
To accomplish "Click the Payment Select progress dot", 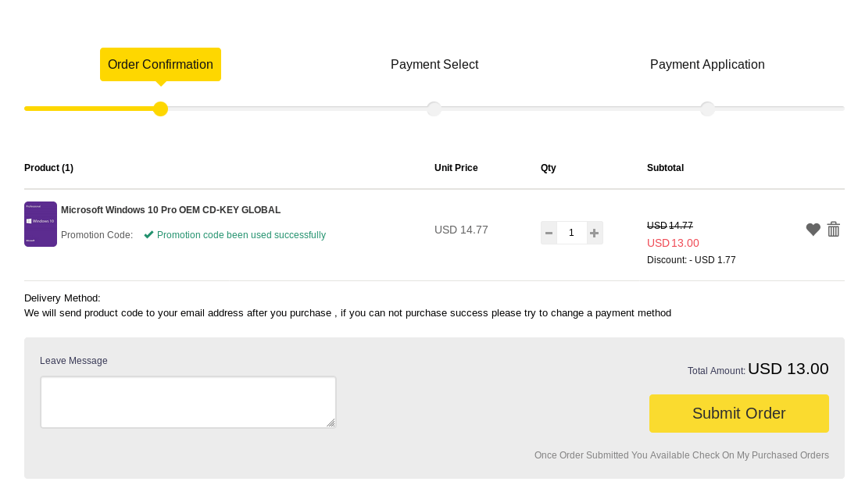I will coord(434,109).
